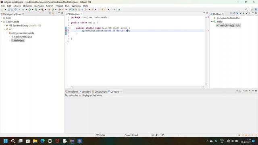Toggle Hide Static Members in Outline
This screenshot has width=258, height=145.
click(x=240, y=13)
